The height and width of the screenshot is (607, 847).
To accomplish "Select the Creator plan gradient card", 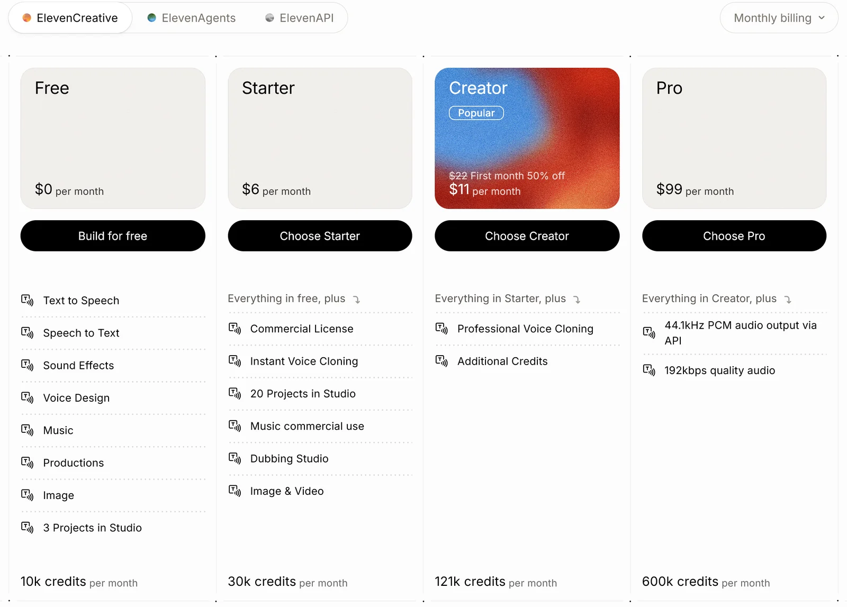I will coord(527,138).
